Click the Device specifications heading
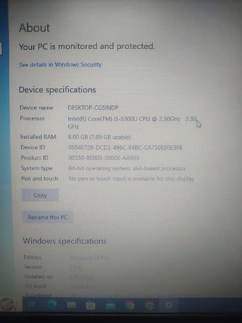242x323 pixels. pos(58,90)
